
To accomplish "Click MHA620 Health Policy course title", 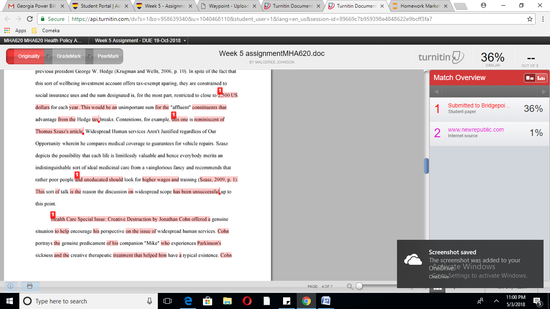I will pyautogui.click(x=43, y=41).
